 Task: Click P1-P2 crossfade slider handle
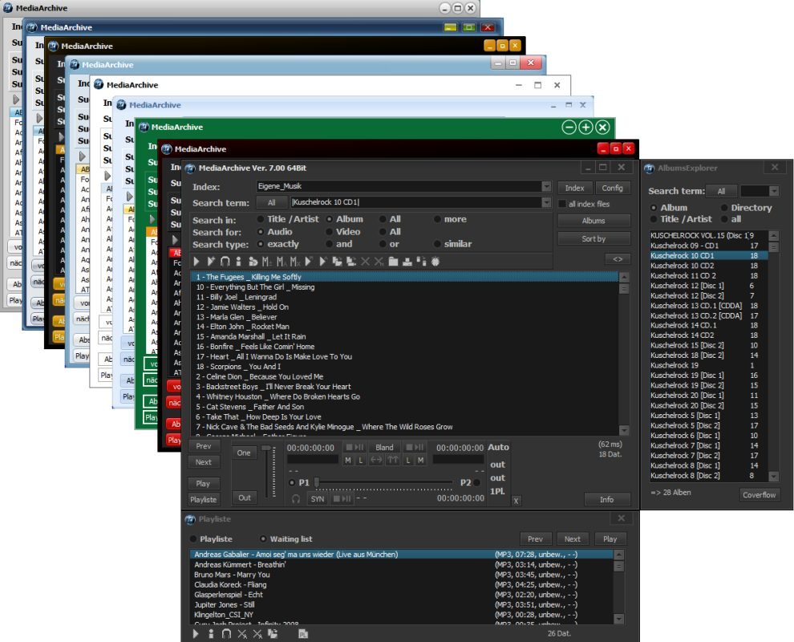(317, 483)
